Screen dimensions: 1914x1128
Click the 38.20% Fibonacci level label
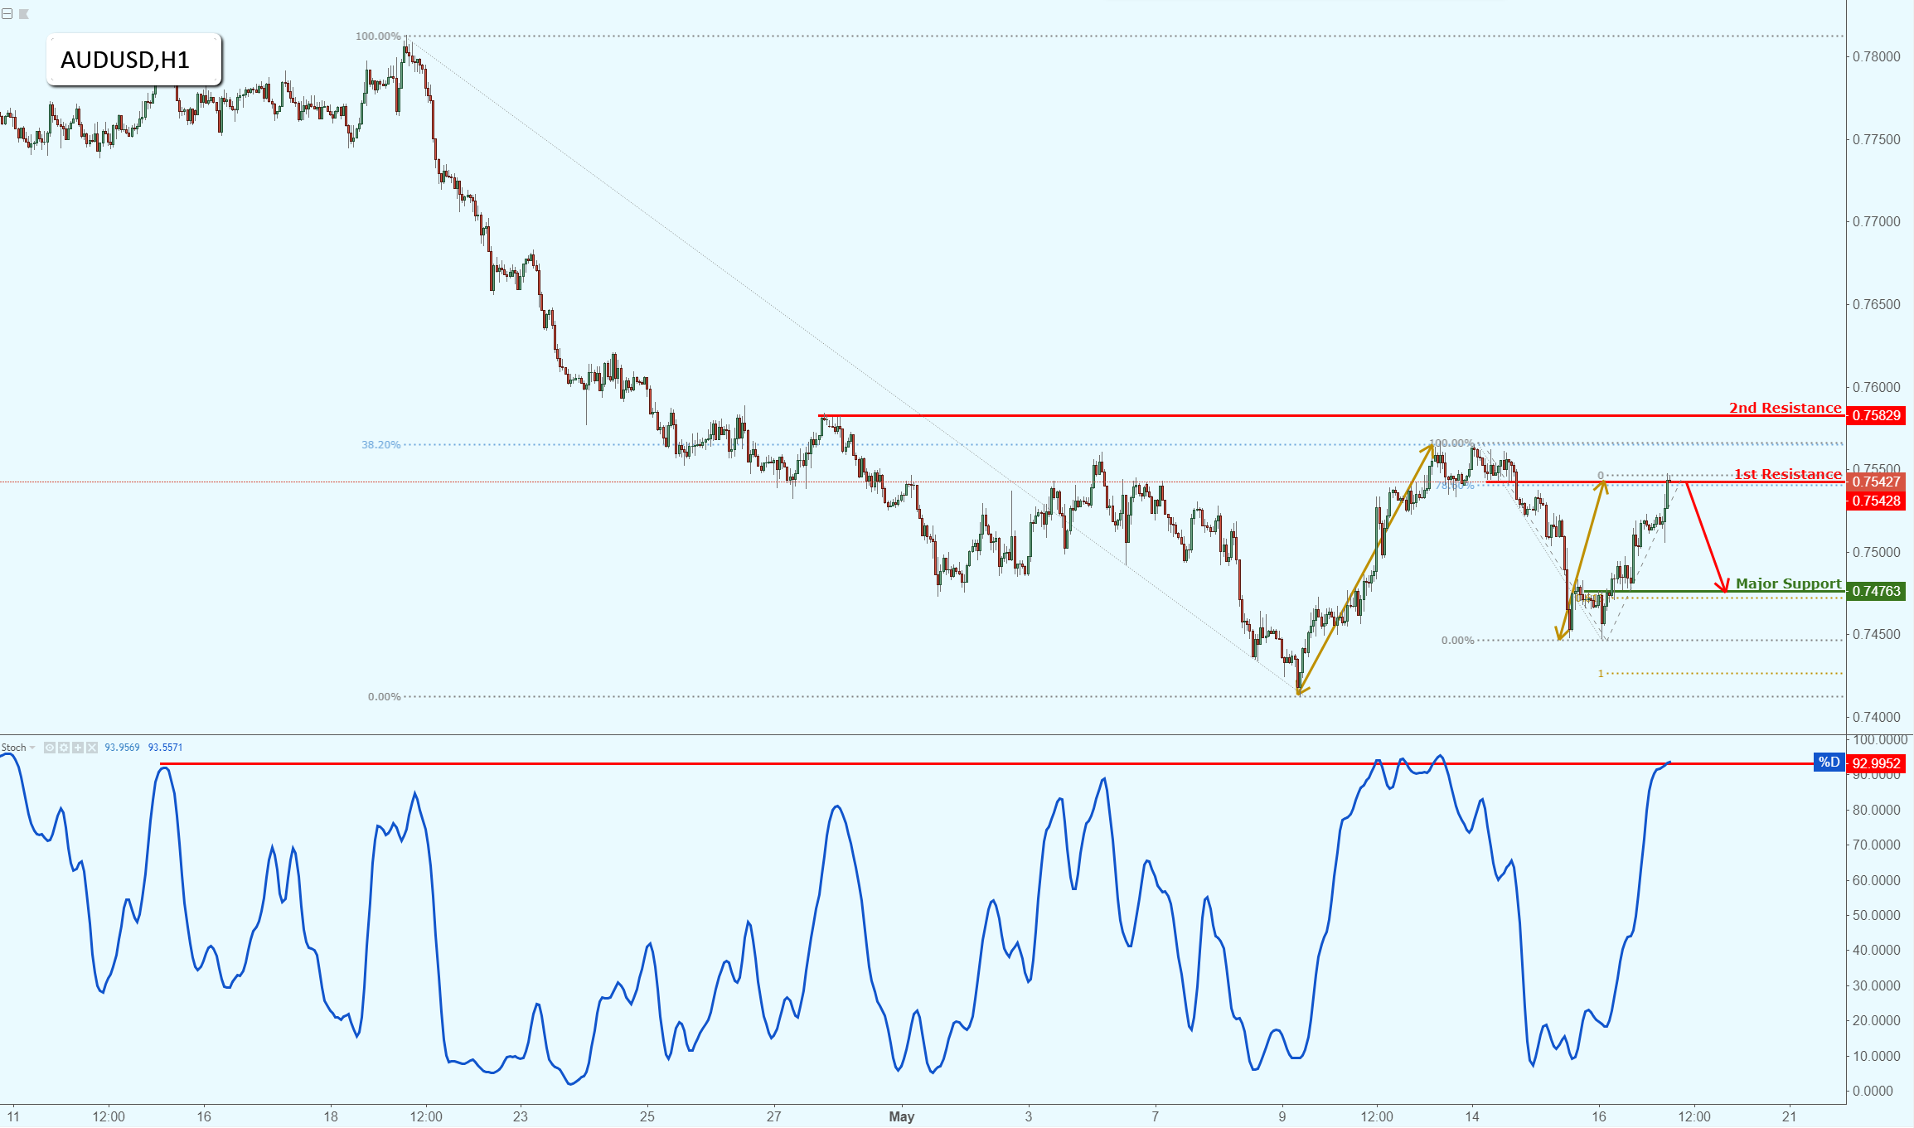click(x=380, y=445)
